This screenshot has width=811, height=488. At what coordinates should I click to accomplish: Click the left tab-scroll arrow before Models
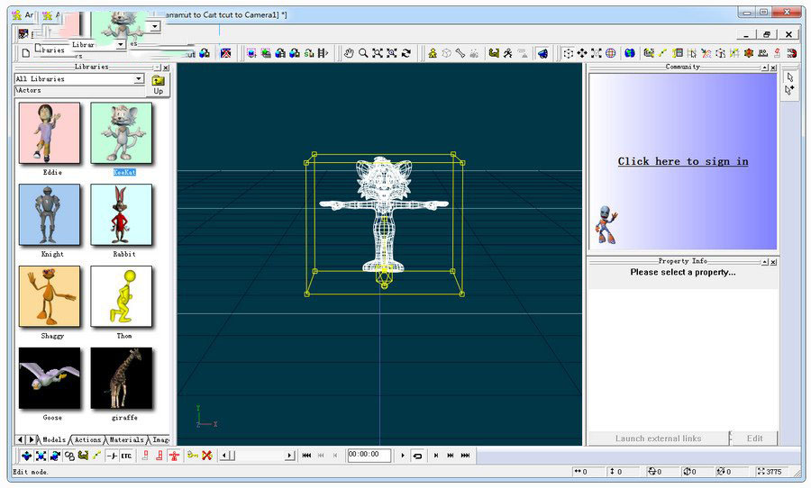(20, 439)
